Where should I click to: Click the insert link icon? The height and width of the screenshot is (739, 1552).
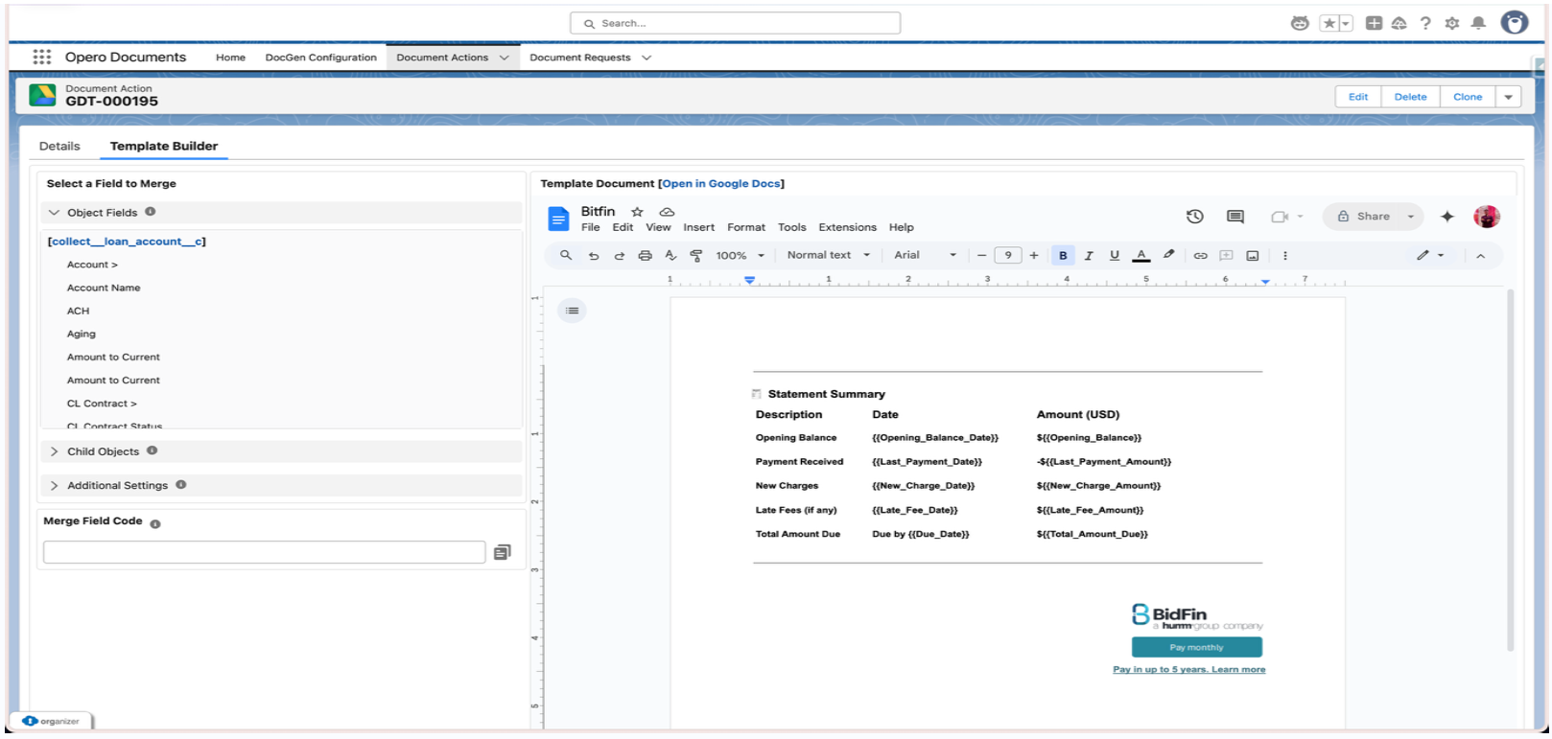click(x=1200, y=256)
